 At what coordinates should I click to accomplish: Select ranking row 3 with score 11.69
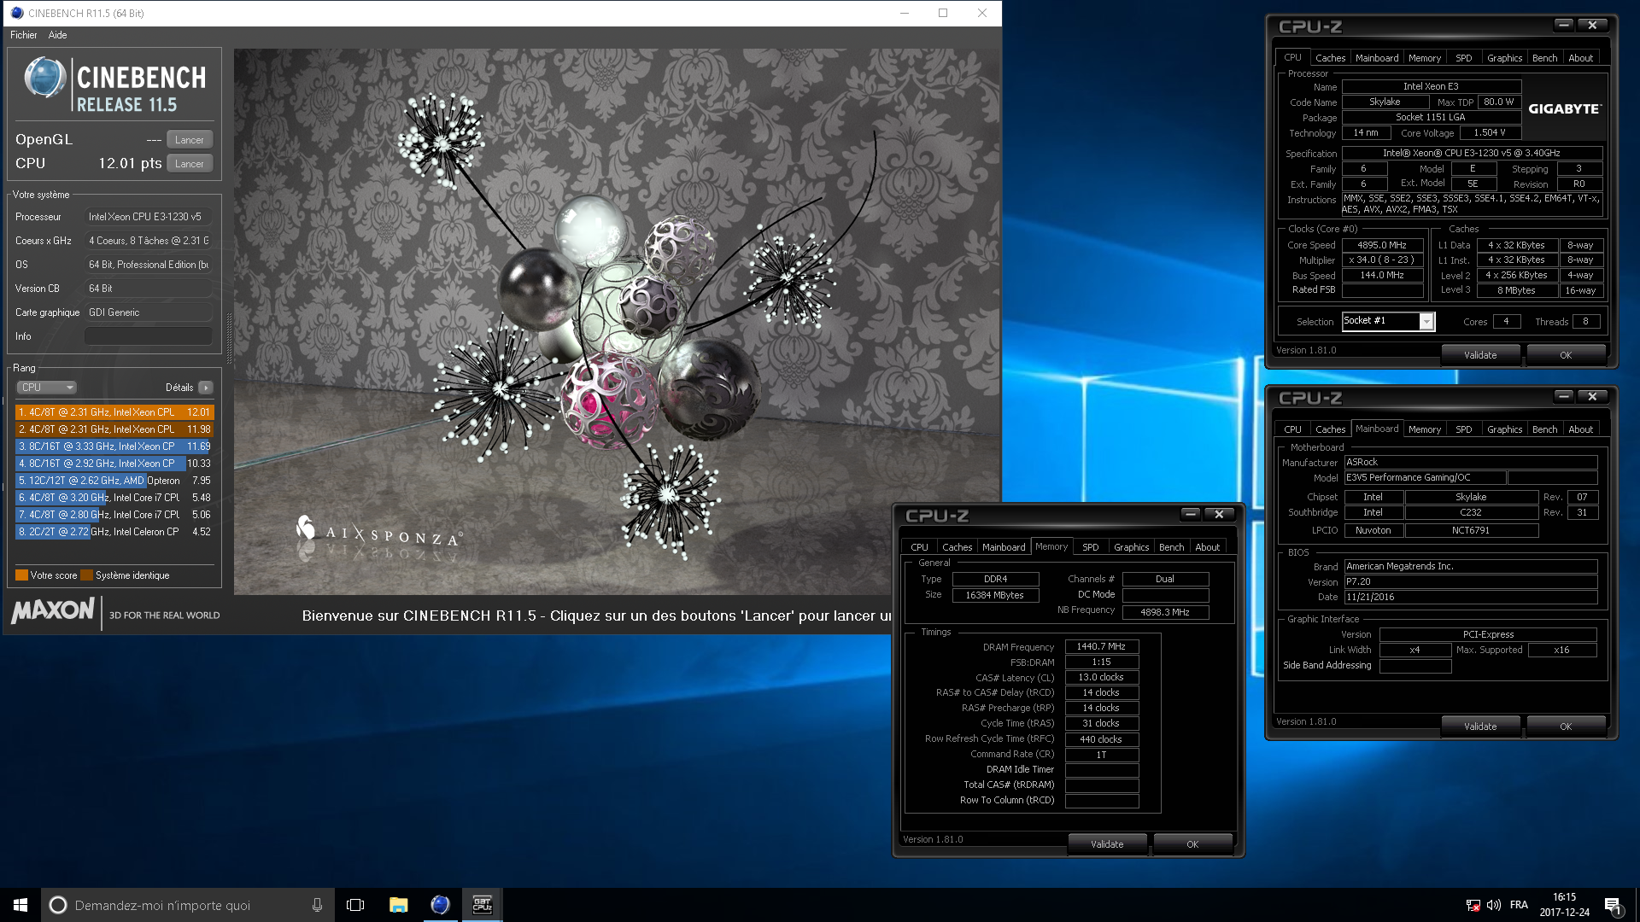coord(114,446)
